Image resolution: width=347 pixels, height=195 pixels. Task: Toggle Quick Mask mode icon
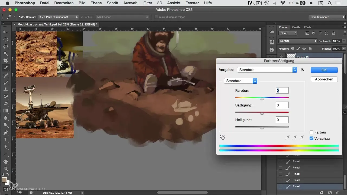(5, 189)
